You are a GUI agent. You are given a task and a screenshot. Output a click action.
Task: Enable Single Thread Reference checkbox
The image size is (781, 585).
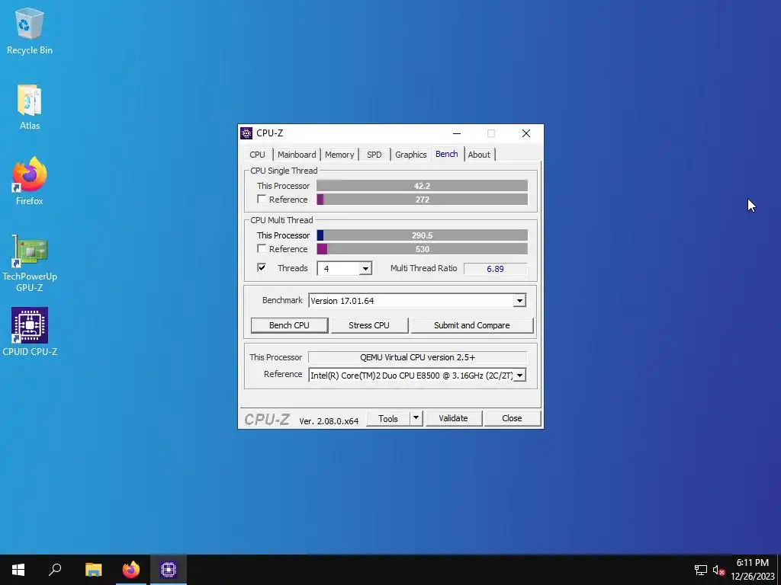pos(262,199)
